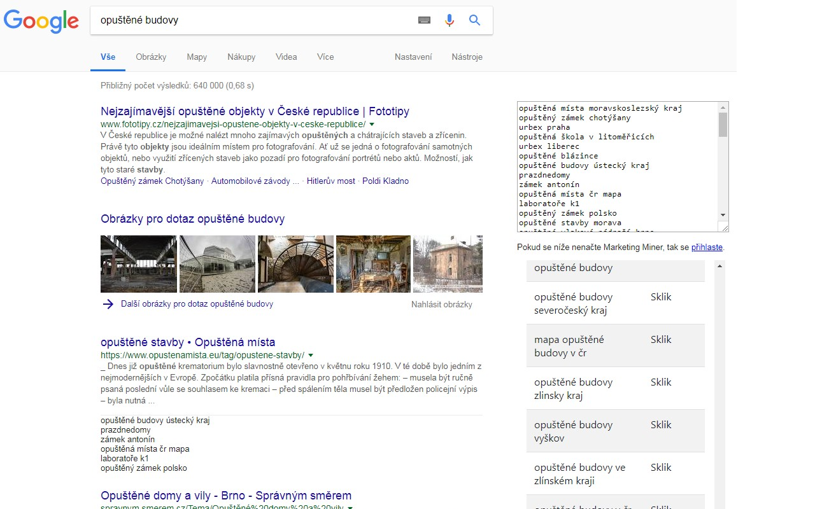
Task: Click inside the search query input field
Action: click(x=255, y=20)
